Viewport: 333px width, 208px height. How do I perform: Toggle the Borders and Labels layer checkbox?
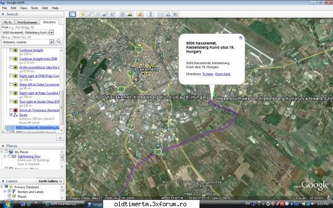[10, 191]
